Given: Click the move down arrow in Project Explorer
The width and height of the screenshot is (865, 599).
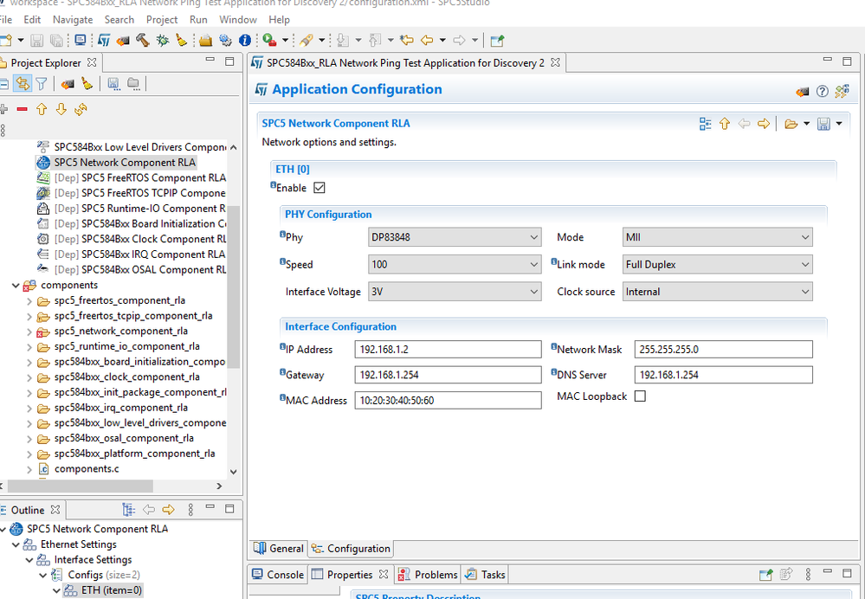Looking at the screenshot, I should pos(61,109).
